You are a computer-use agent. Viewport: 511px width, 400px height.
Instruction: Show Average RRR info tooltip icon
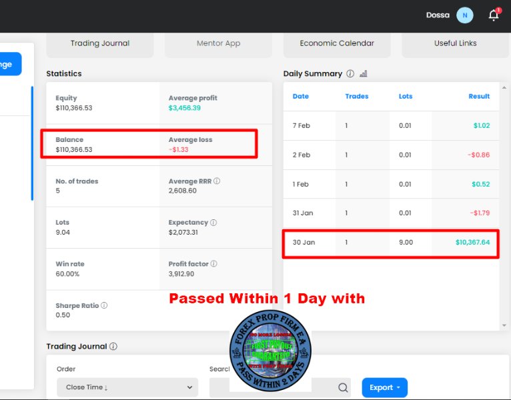[217, 181]
